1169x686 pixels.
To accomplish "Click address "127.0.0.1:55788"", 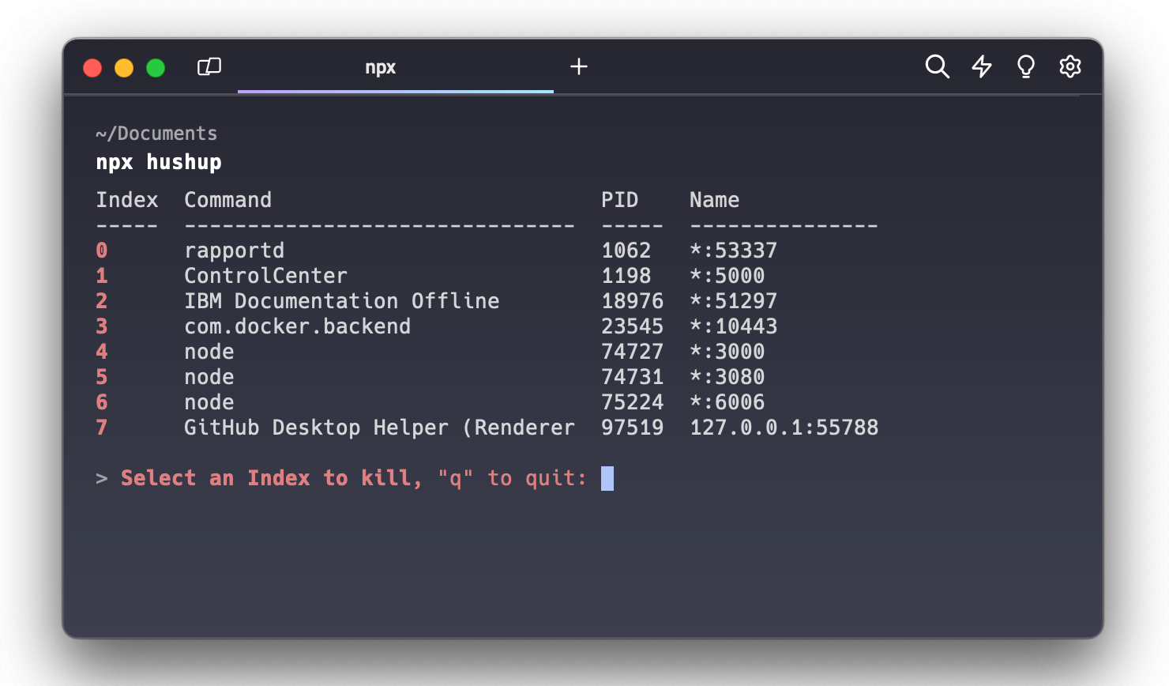I will click(x=784, y=428).
